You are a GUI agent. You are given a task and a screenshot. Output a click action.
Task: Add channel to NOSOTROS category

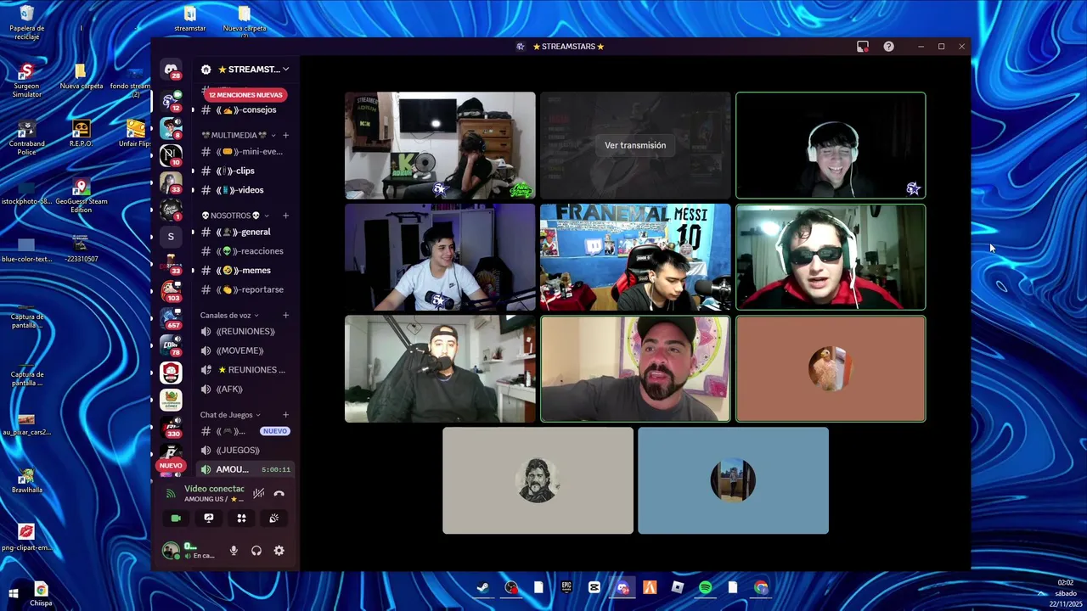[285, 216]
